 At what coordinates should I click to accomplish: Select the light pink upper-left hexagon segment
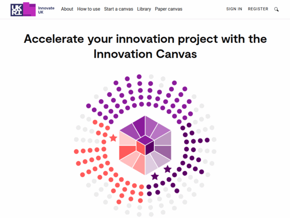pyautogui.click(x=128, y=139)
